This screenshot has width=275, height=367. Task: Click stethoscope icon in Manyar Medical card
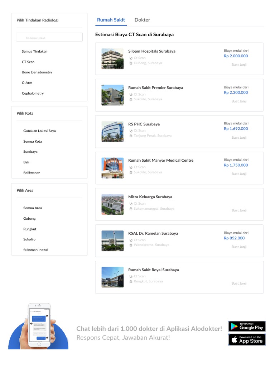tap(131, 167)
